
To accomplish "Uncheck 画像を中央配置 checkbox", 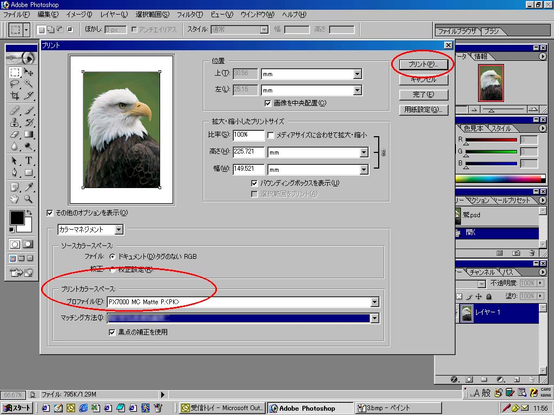I will coord(268,103).
